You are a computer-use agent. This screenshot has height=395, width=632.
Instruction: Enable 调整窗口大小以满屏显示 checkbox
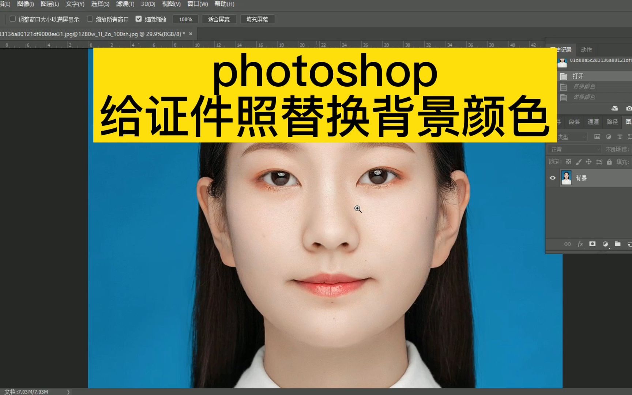[x=12, y=19]
